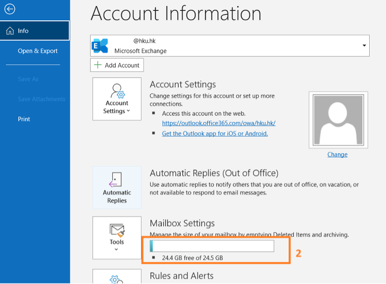Click the envelope-with-broom Tools icon
Viewport: 386px width, 284px height.
[x=117, y=230]
